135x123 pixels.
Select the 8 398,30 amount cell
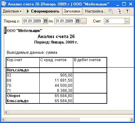(x=56, y=91)
